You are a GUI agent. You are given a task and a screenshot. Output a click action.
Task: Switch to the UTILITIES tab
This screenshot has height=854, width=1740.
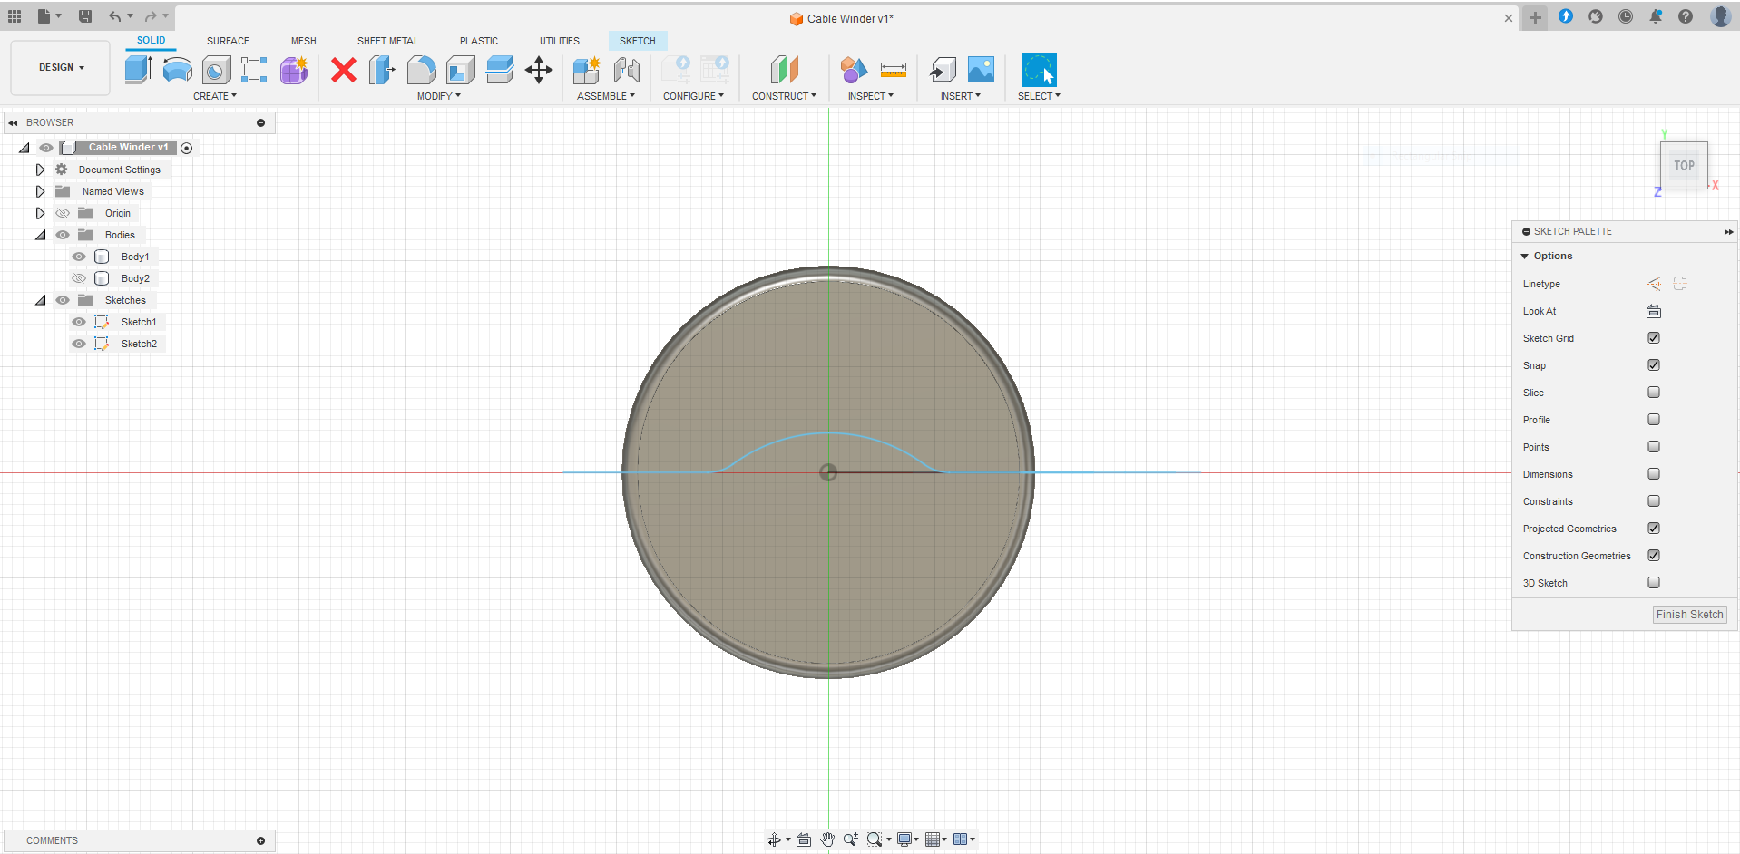[x=560, y=41]
